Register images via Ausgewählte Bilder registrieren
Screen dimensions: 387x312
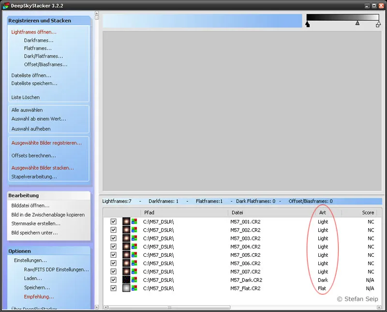pyautogui.click(x=46, y=143)
